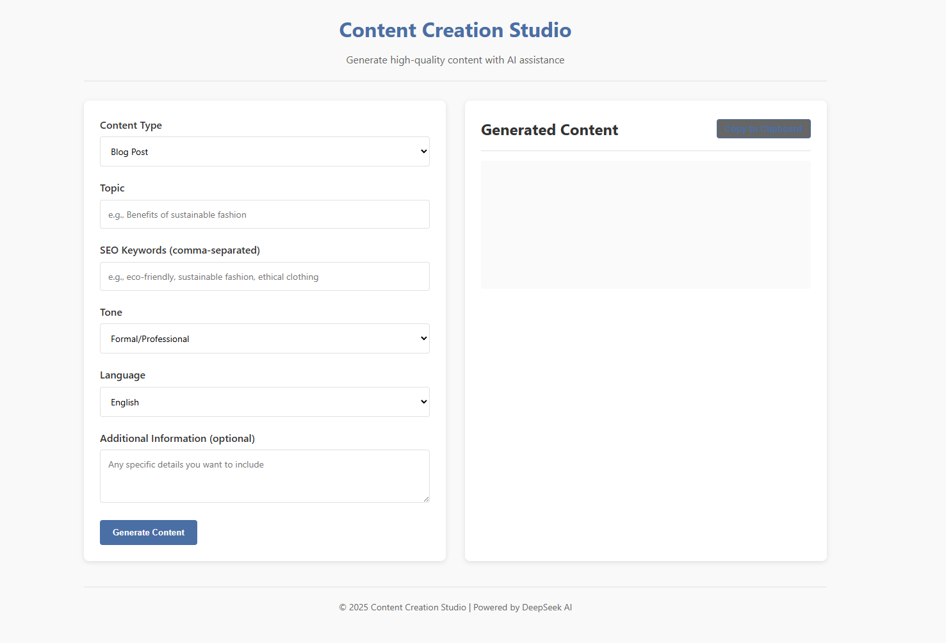
Task: Click the Content Creation Studio page title
Action: tap(455, 30)
